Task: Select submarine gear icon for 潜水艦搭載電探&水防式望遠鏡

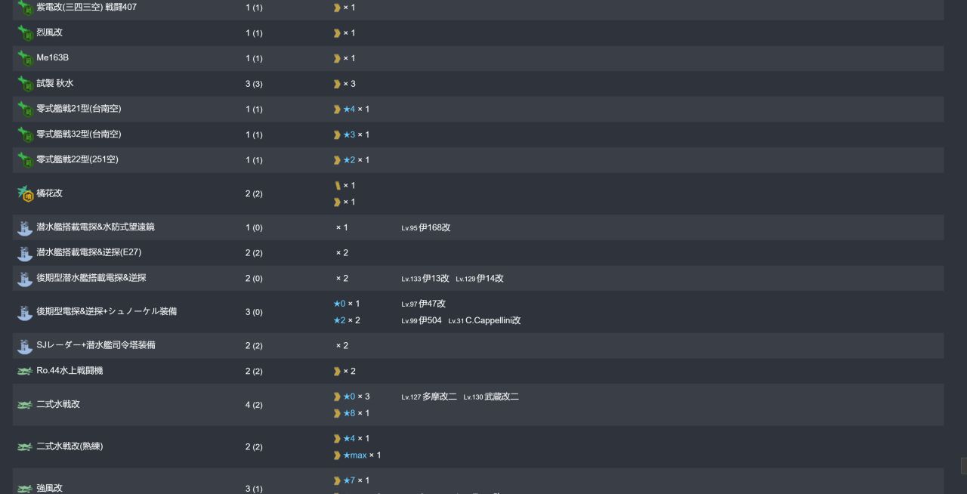Action: pos(25,227)
